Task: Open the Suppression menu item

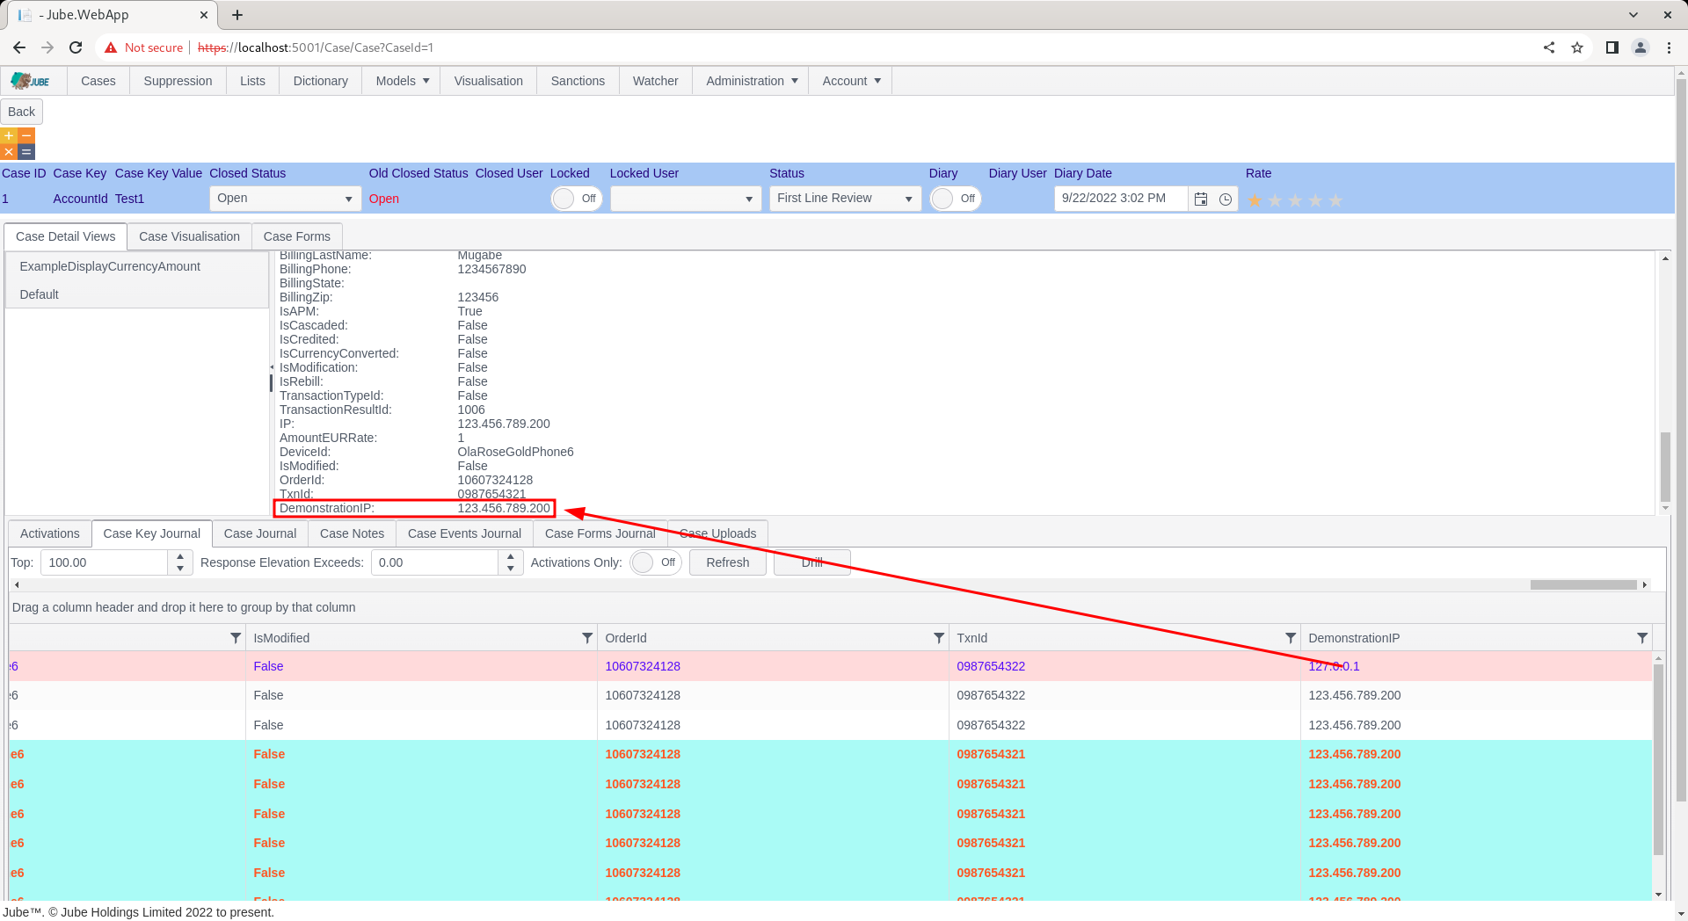Action: 178,81
